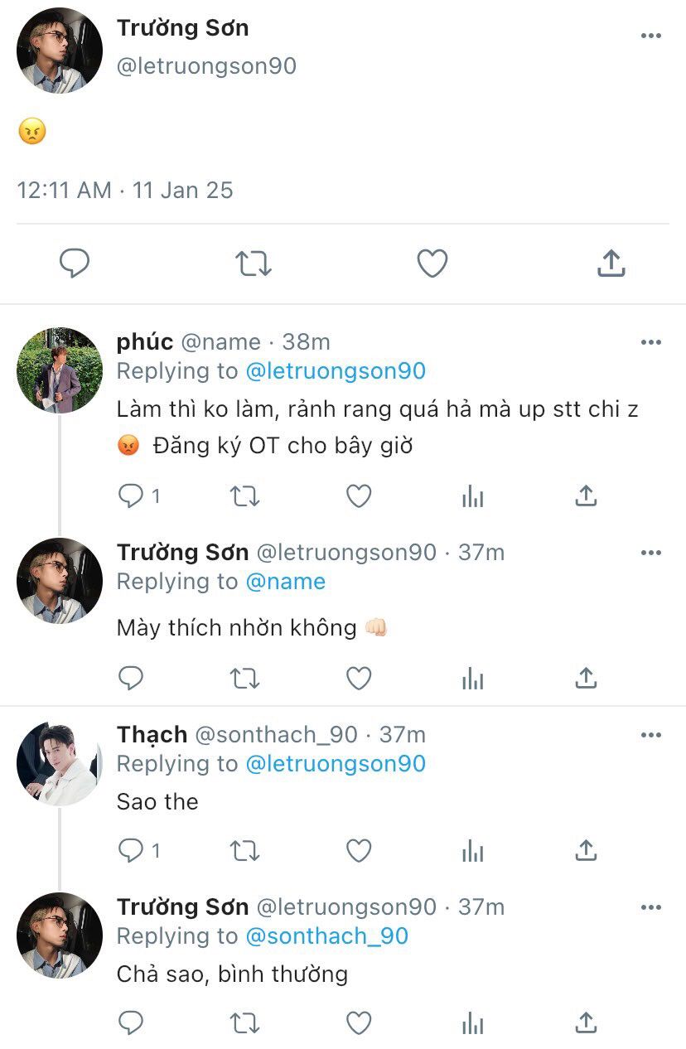View analytics on 'Chả sao, bình thường' reply
The height and width of the screenshot is (1049, 686).
[472, 1023]
